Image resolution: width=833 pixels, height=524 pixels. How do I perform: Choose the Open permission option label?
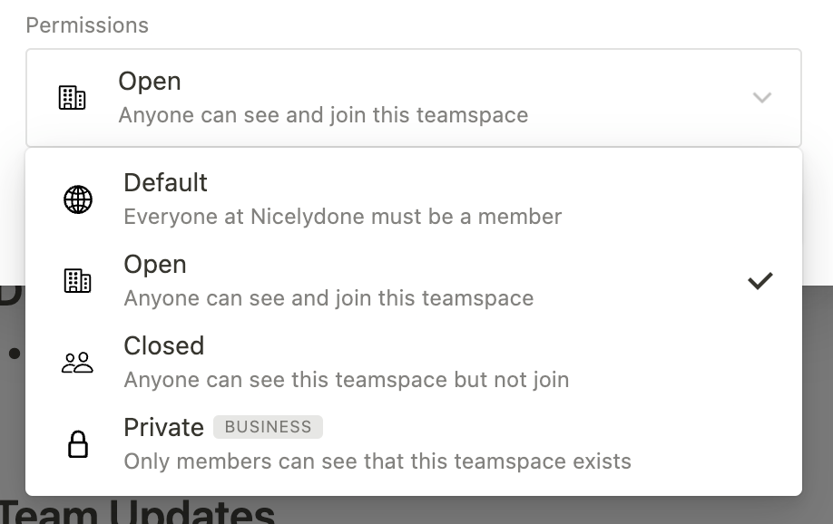coord(155,265)
